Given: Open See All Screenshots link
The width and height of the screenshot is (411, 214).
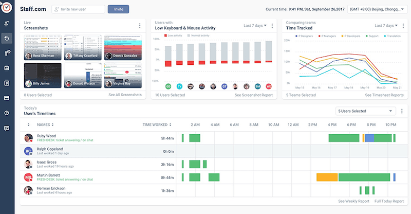Looking at the screenshot, I should click(x=126, y=95).
